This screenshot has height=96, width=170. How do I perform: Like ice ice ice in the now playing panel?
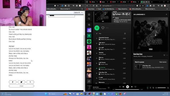click(x=164, y=55)
